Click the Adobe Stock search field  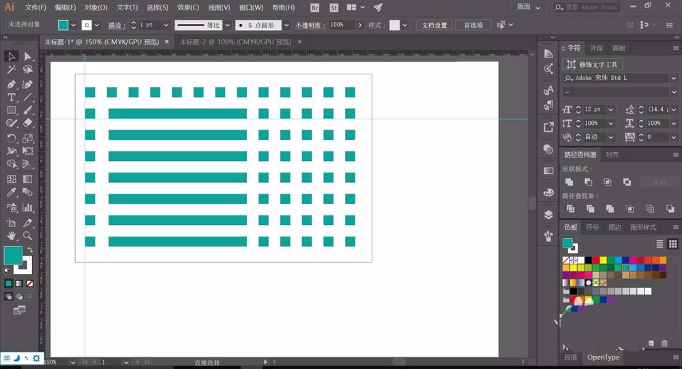tap(587, 7)
